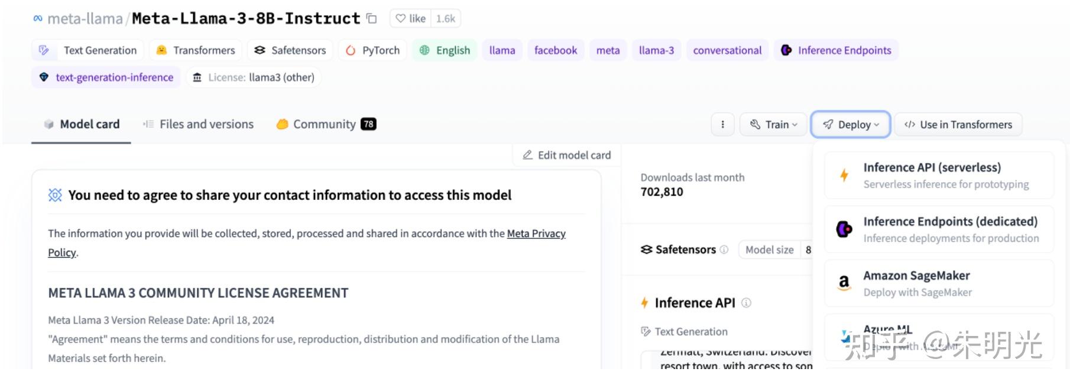Click the pencil Edit model card icon
This screenshot has height=388, width=1070.
527,155
